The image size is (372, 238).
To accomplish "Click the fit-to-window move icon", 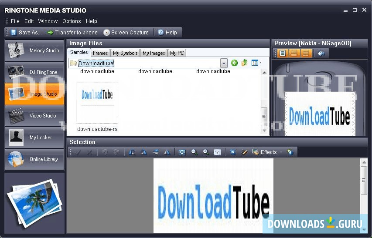I will point(182,152).
